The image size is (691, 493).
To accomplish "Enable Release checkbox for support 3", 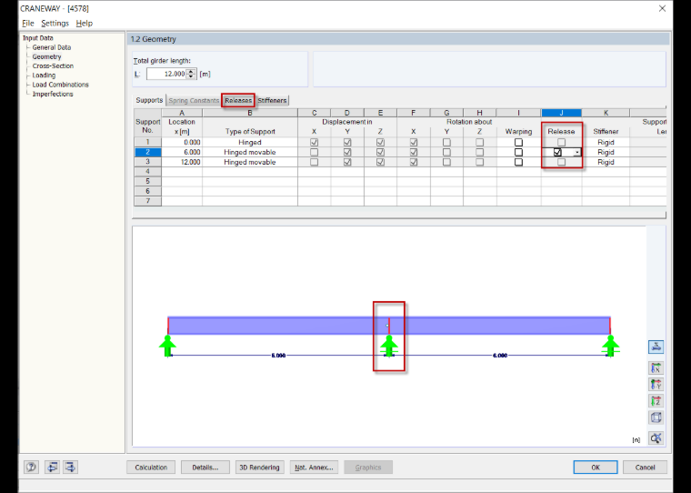I will [x=561, y=162].
